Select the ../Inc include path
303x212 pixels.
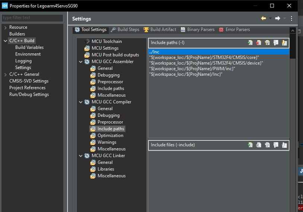click(x=219, y=52)
